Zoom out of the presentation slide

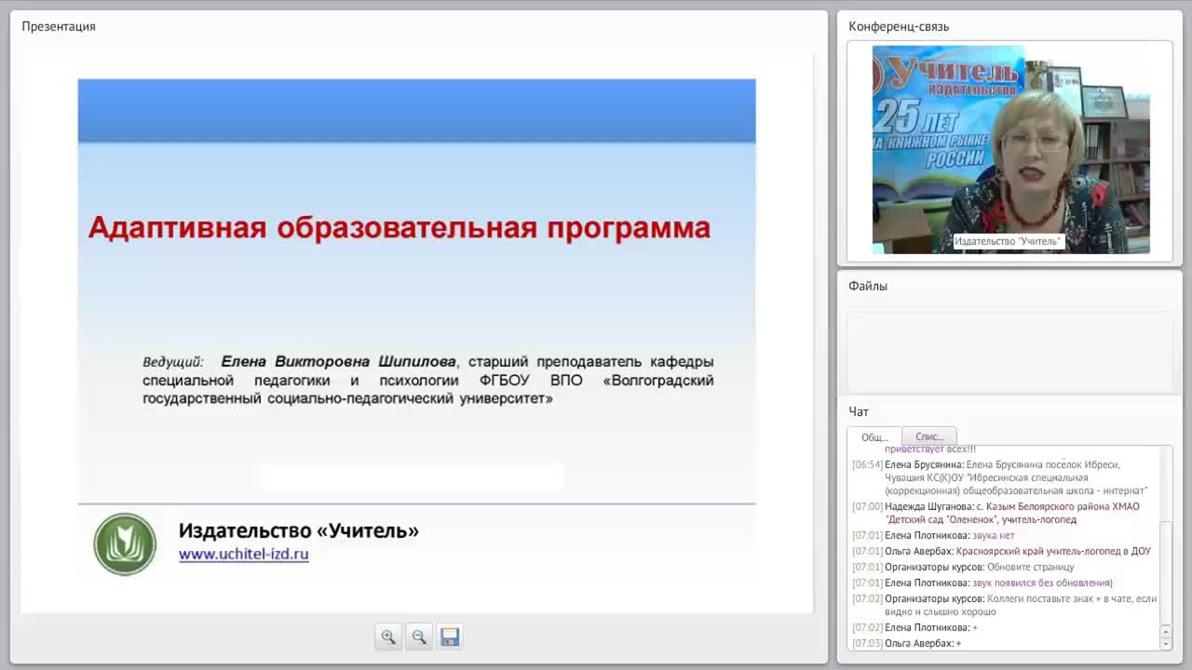click(x=419, y=636)
